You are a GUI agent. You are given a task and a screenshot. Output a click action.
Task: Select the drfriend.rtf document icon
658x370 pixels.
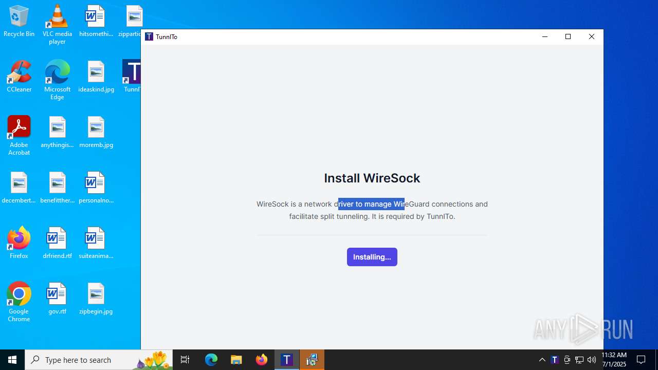point(57,244)
